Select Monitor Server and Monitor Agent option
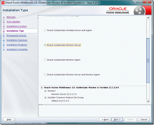 click(45, 75)
